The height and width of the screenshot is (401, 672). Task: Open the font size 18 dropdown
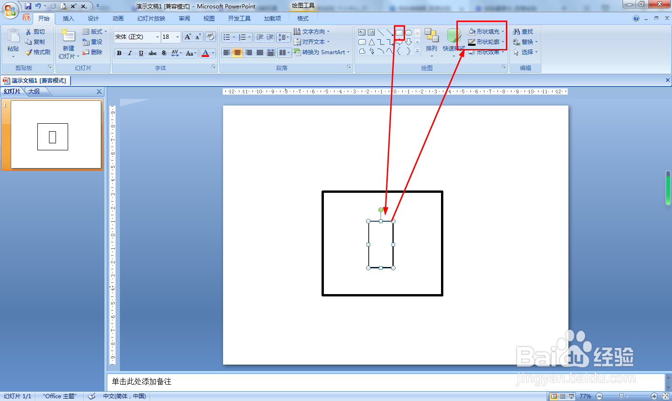point(177,37)
